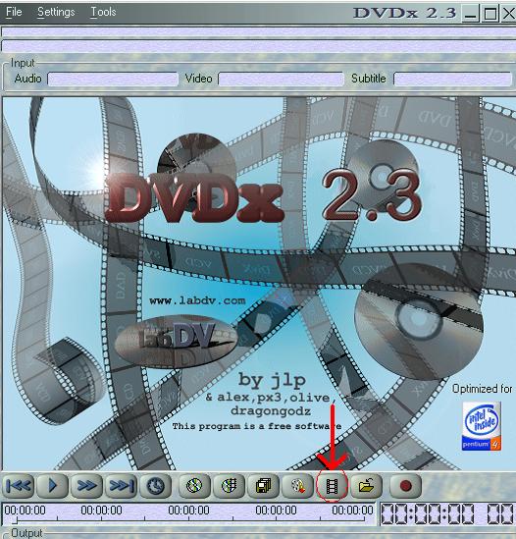This screenshot has width=516, height=539.
Task: Rewind to start with skip-back button
Action: coord(19,486)
